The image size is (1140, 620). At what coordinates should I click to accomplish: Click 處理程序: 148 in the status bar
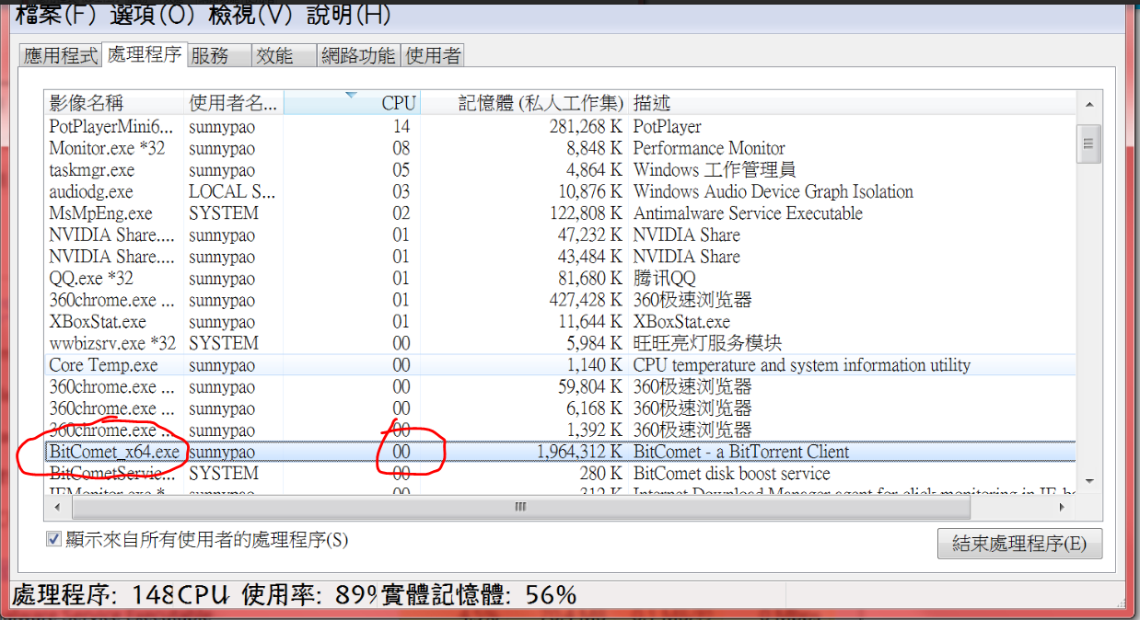[x=92, y=595]
